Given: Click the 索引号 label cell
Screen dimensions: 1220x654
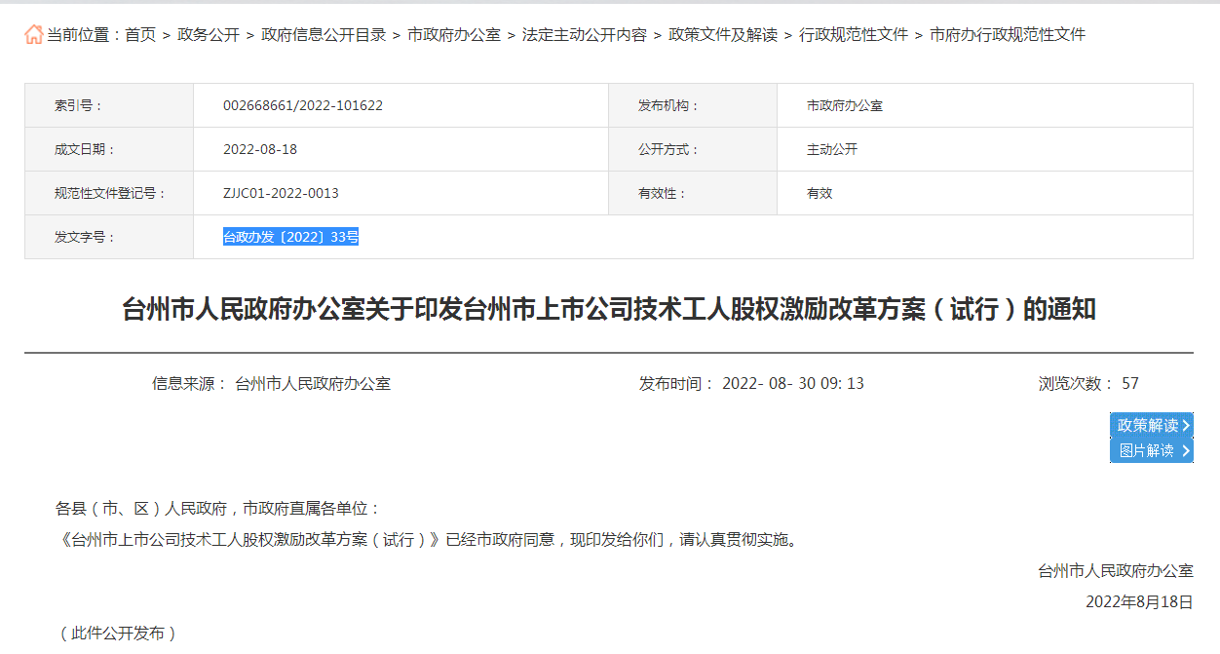Looking at the screenshot, I should point(109,105).
